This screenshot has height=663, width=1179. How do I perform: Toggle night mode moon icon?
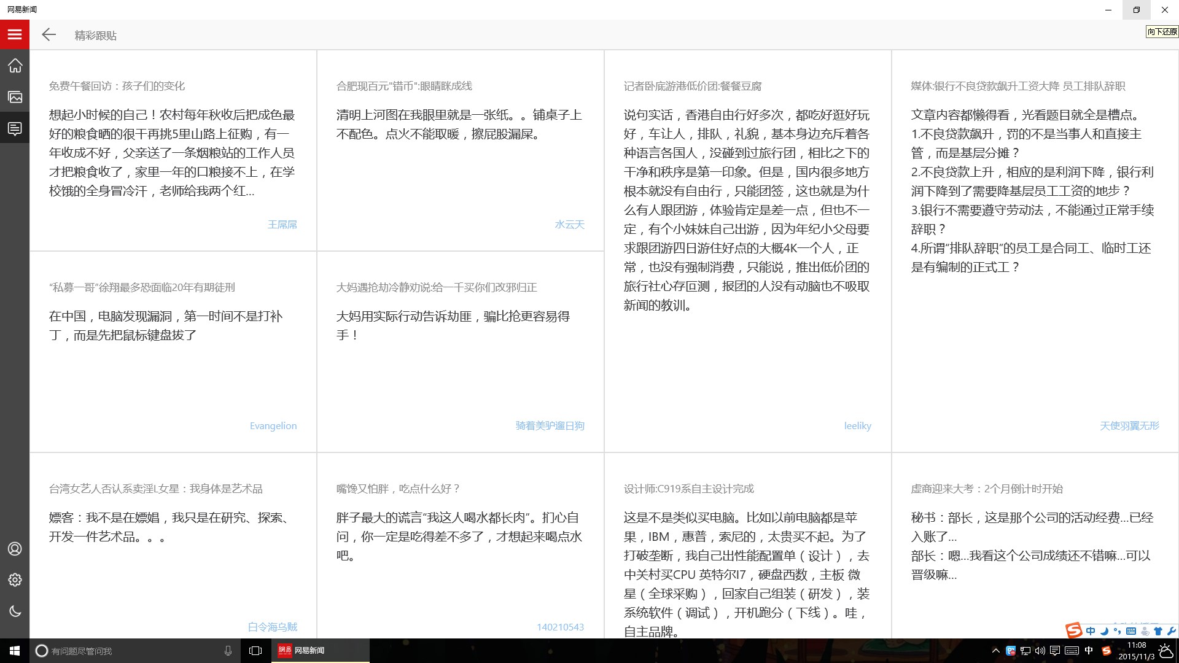[x=15, y=611]
